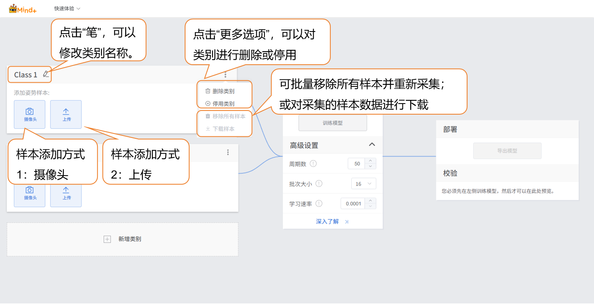Open the second class card's three-dot menu
This screenshot has width=594, height=307.
(x=228, y=152)
